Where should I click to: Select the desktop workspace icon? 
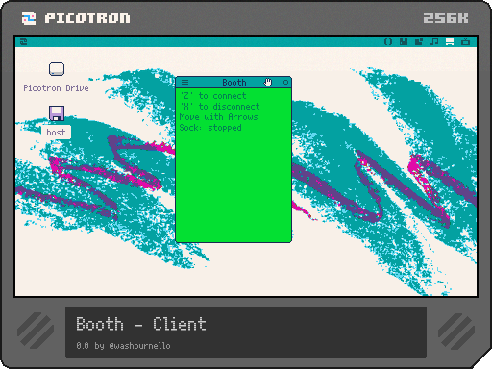click(450, 41)
